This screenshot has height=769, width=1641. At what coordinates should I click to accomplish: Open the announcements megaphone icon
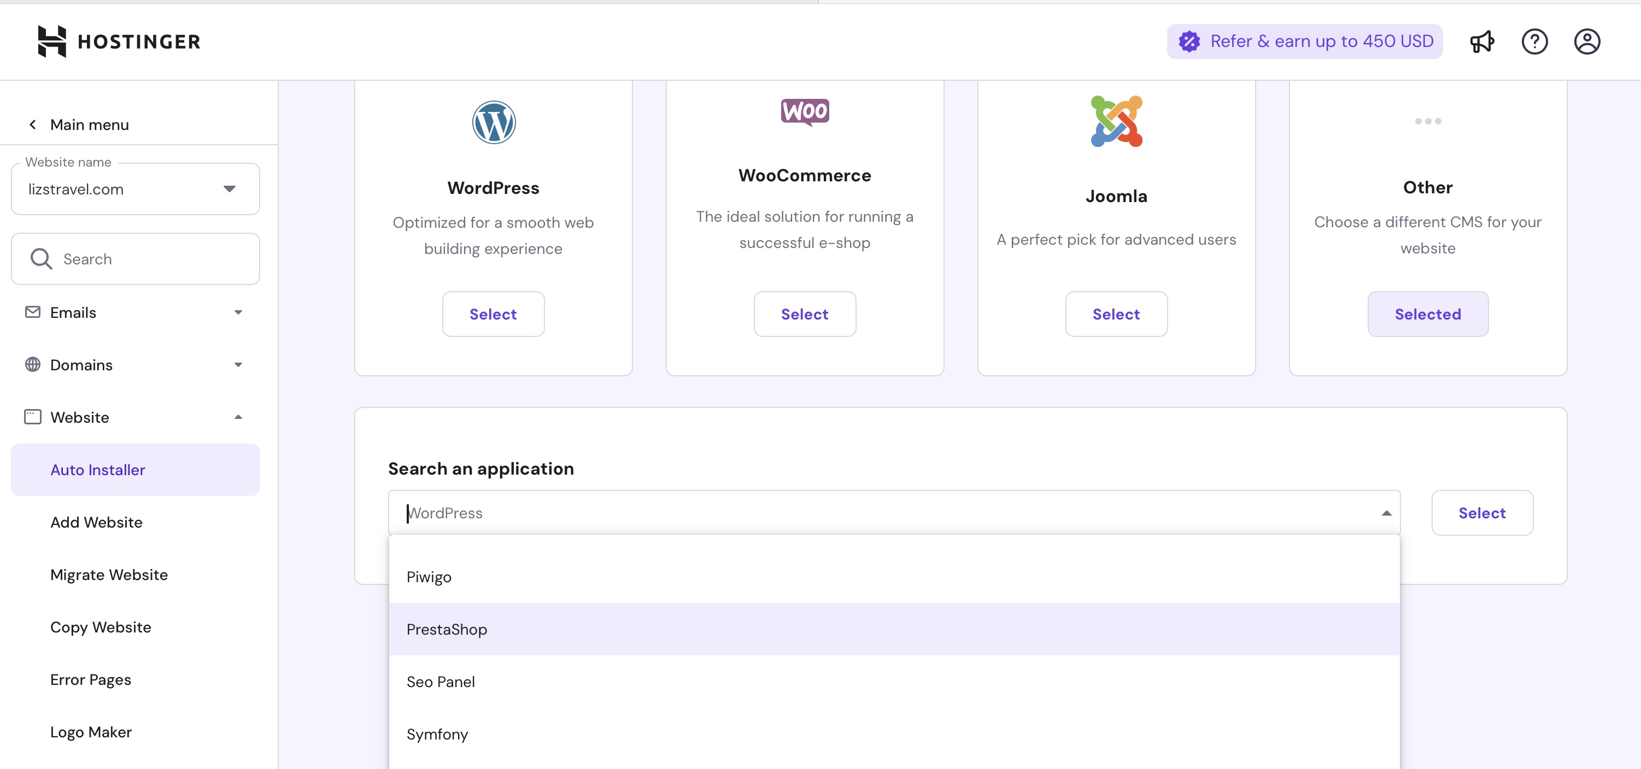point(1482,42)
